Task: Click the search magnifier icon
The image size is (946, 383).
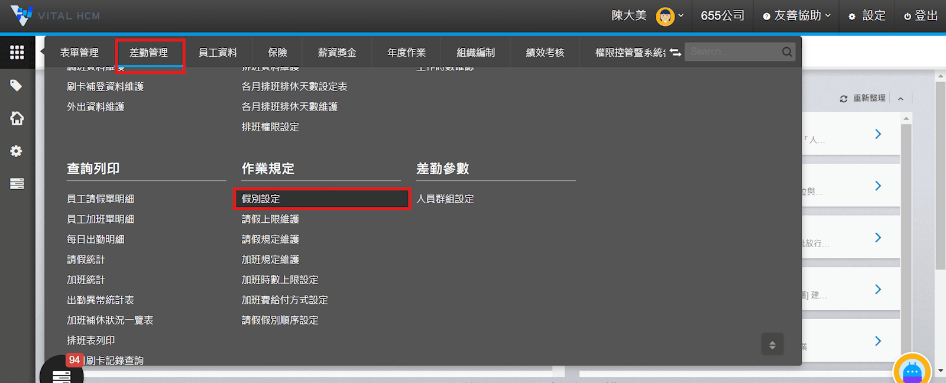Action: click(x=787, y=52)
